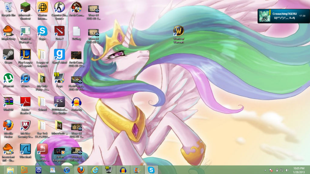
Task: Switch to Skype in the taskbar
Action: pyautogui.click(x=151, y=170)
